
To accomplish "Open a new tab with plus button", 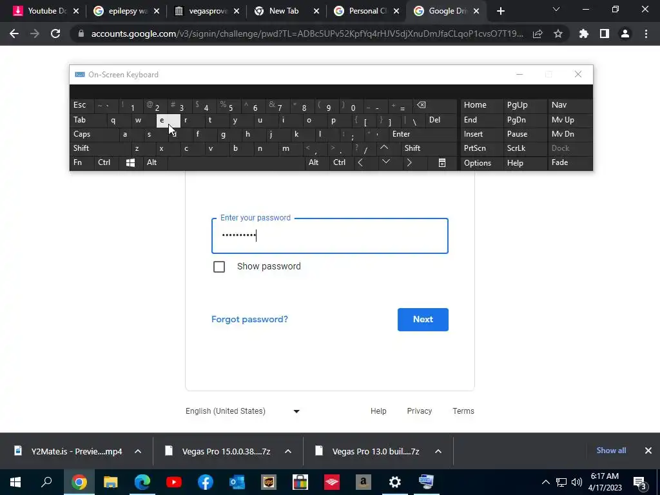I will [x=500, y=11].
